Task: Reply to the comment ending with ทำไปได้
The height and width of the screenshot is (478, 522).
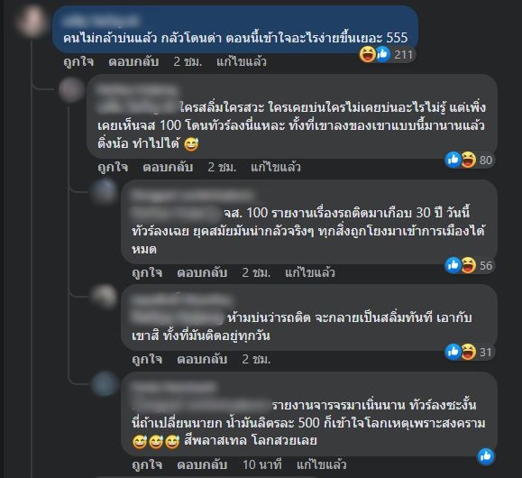Action: click(x=168, y=167)
